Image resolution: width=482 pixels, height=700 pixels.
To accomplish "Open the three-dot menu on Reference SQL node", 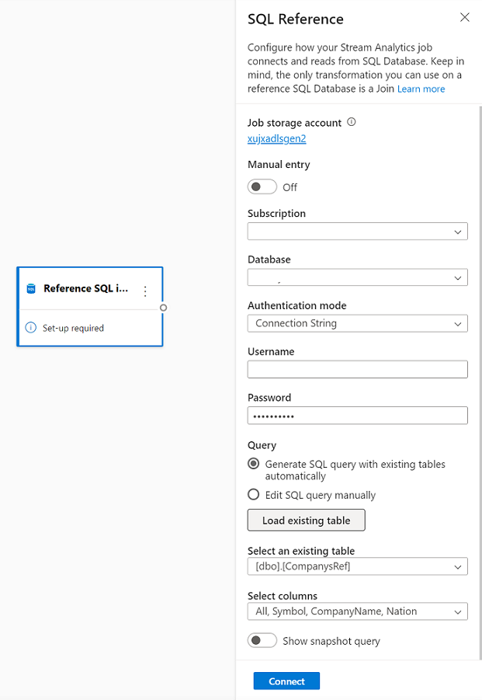I will coord(145,291).
